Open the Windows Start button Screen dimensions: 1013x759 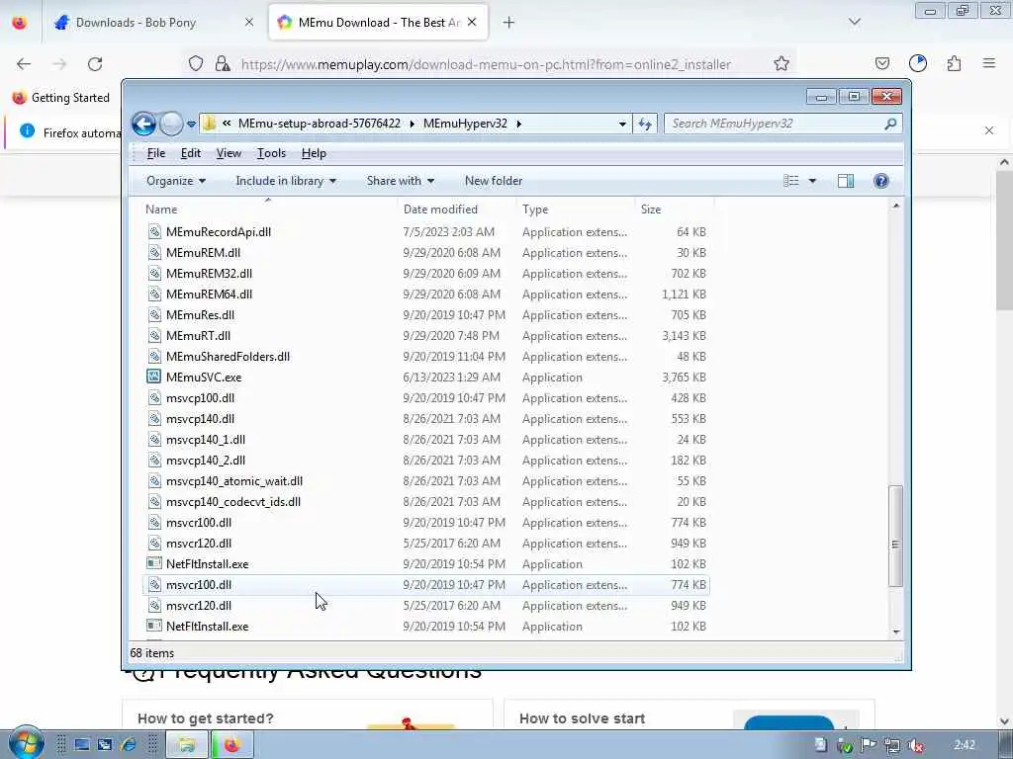pos(25,743)
